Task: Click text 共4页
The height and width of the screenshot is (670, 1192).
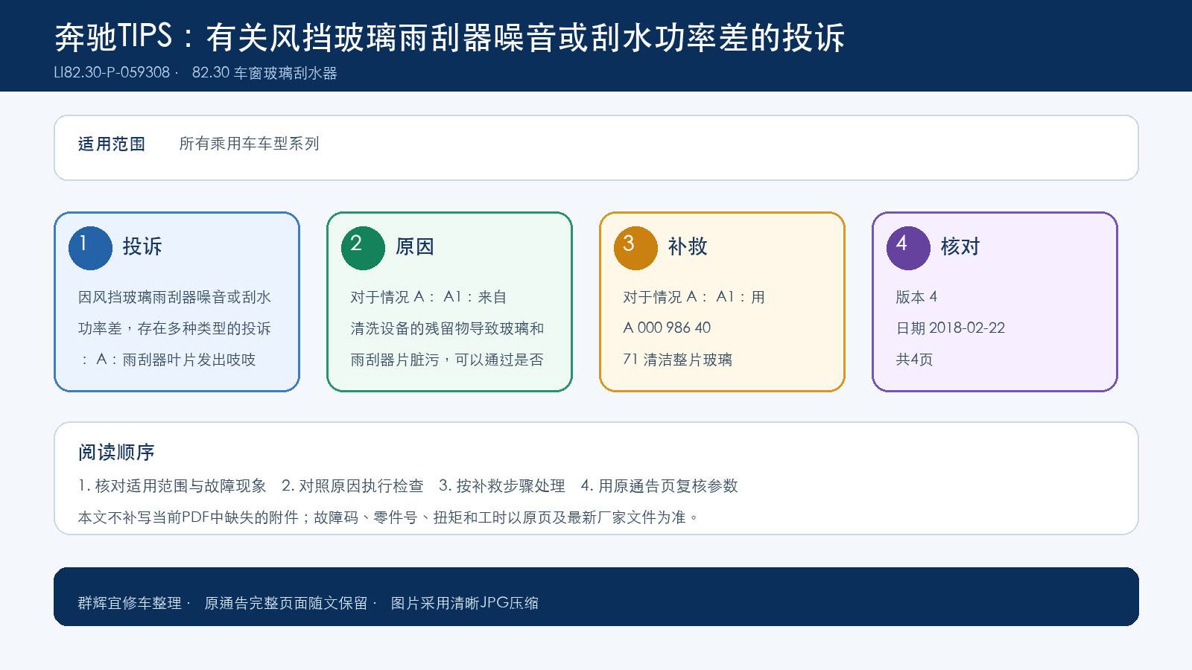Action: pos(914,360)
